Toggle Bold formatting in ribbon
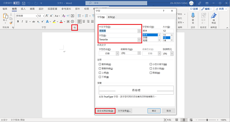 coord(18,22)
